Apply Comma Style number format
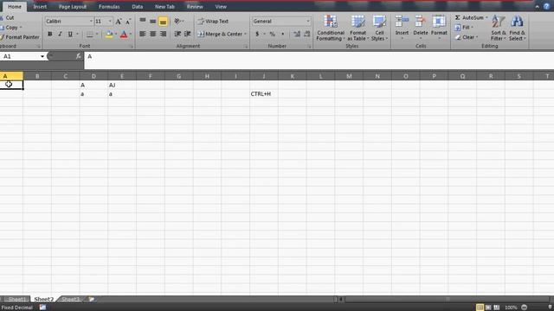The image size is (554, 311). pos(282,35)
